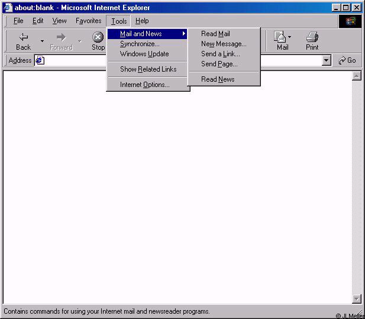Screen dimensions: 365x319
Task: Click the vertical scrollbar up arrow
Action: point(357,76)
